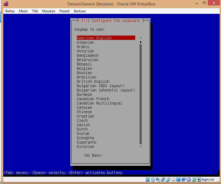The image size is (221, 184).
Task: Click the keymap list scroll up arrow
Action: pos(141,38)
